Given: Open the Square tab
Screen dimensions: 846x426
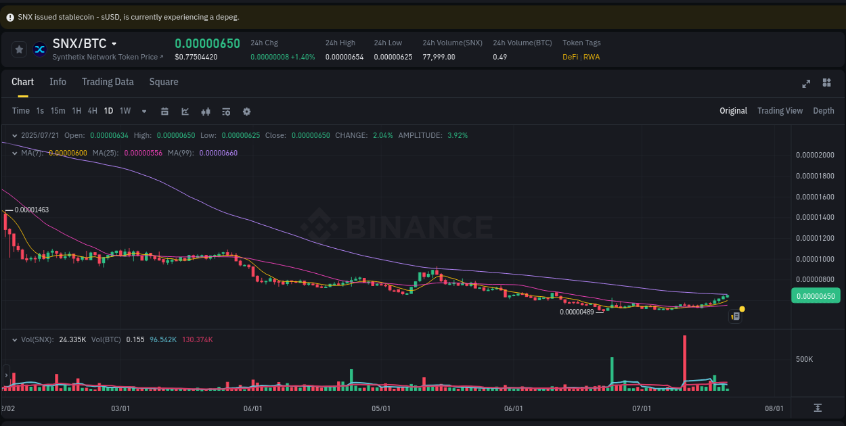Looking at the screenshot, I should 163,82.
